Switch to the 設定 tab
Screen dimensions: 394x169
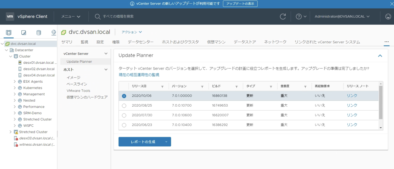(100, 42)
